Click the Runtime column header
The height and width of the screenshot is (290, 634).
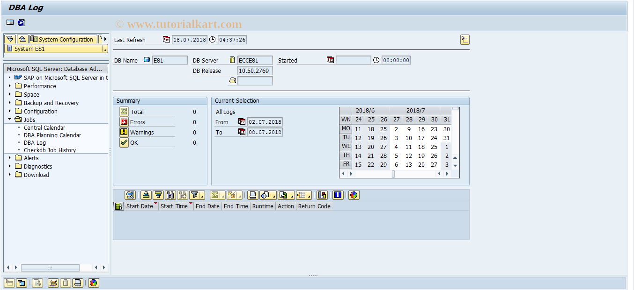263,206
